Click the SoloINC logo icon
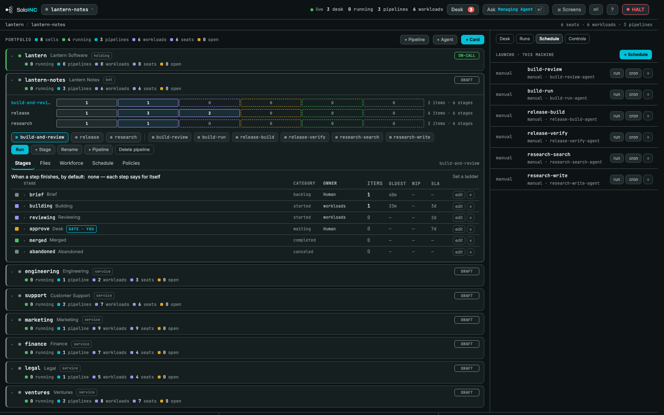Image resolution: width=664 pixels, height=415 pixels. 9,10
